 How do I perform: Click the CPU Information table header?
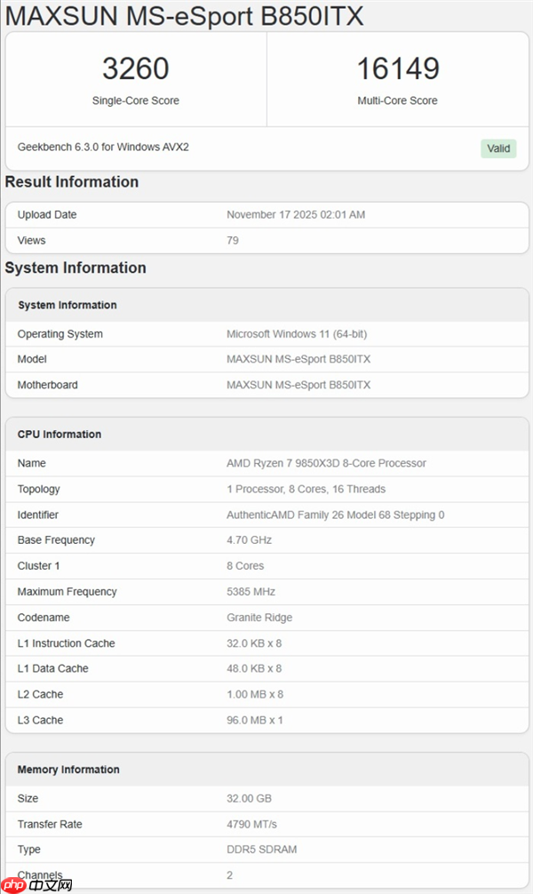(60, 435)
